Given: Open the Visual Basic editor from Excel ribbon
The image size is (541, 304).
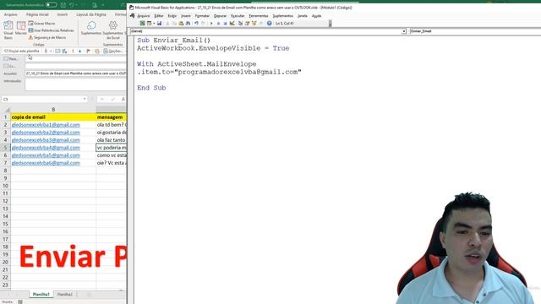Looking at the screenshot, I should tap(8, 30).
